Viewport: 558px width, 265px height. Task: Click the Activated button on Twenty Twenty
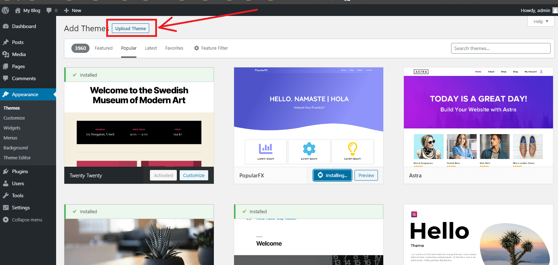163,175
